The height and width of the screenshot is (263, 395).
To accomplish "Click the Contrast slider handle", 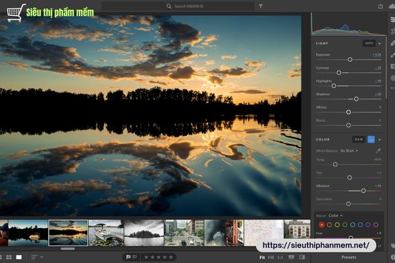I will 339,72.
